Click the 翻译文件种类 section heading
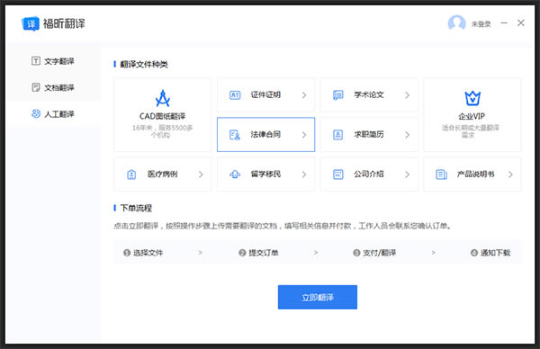The height and width of the screenshot is (349, 540). pyautogui.click(x=144, y=65)
